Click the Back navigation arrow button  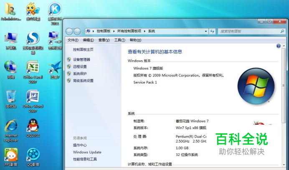click(x=69, y=31)
